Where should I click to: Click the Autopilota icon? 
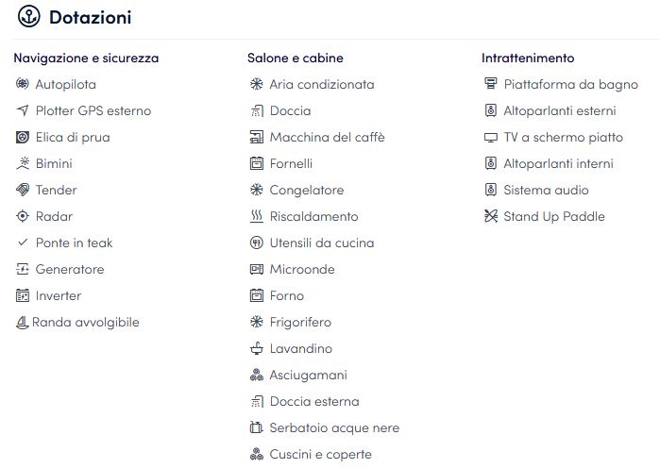[x=23, y=84]
